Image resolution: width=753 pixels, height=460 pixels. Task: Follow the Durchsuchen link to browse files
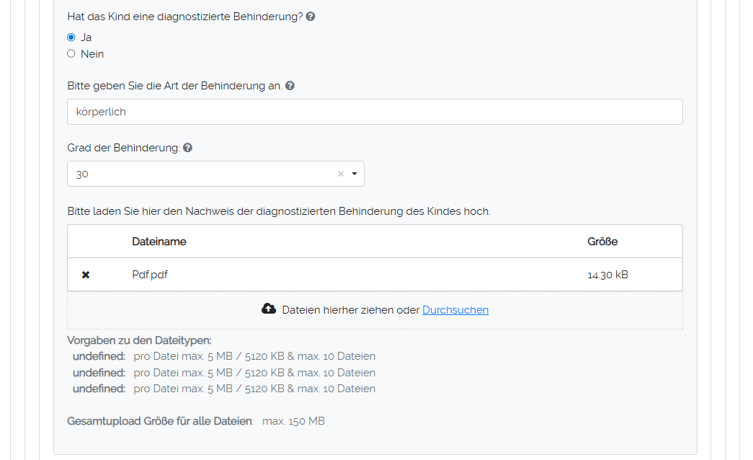click(x=455, y=310)
